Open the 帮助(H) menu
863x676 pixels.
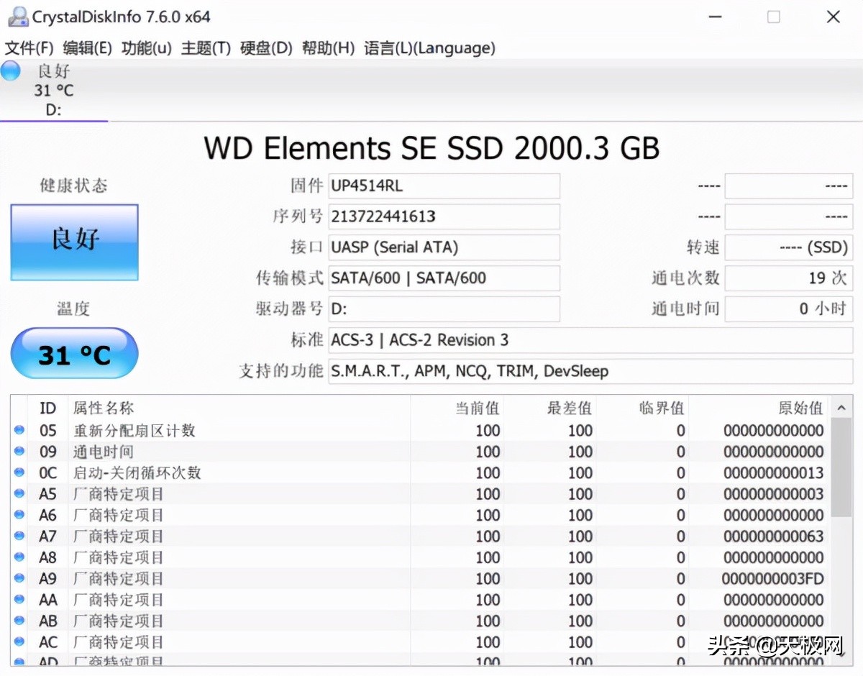point(328,48)
